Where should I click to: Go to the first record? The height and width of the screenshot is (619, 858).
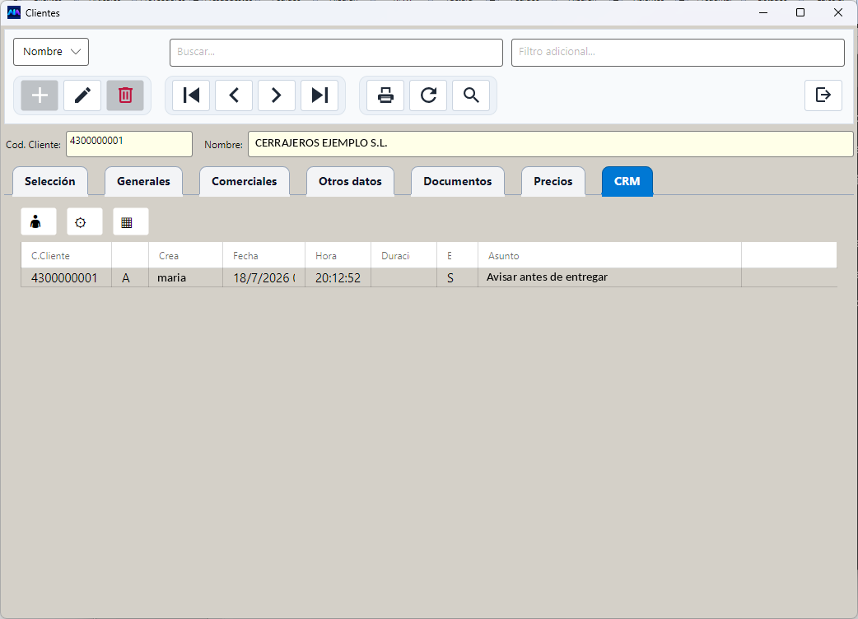pos(191,95)
